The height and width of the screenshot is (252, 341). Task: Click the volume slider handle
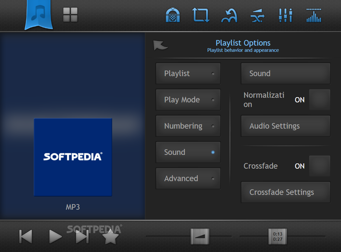[x=200, y=237]
